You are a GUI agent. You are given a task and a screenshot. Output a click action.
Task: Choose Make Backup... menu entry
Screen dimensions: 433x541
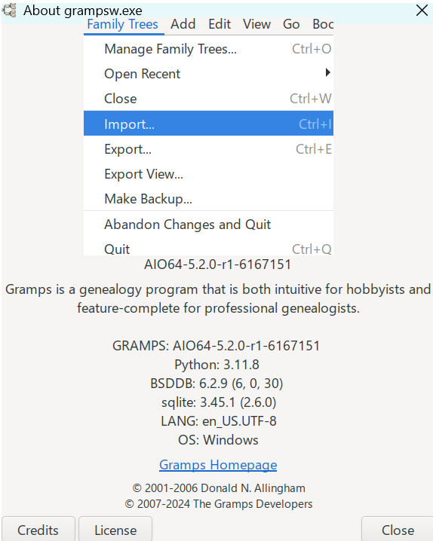[208, 199]
